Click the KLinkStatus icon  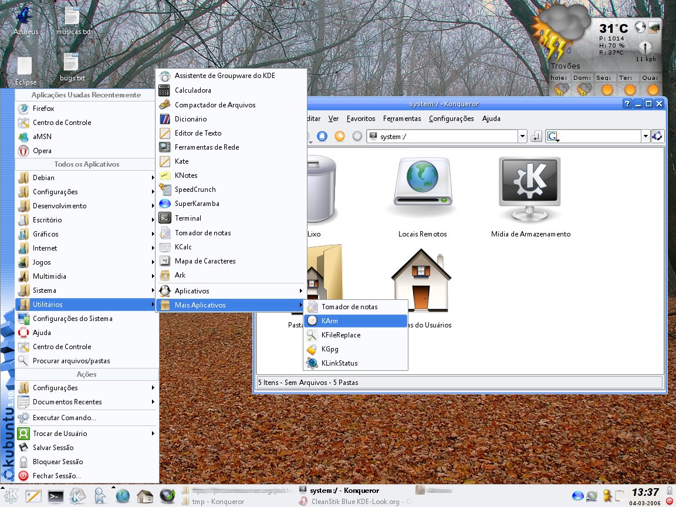pyautogui.click(x=312, y=363)
